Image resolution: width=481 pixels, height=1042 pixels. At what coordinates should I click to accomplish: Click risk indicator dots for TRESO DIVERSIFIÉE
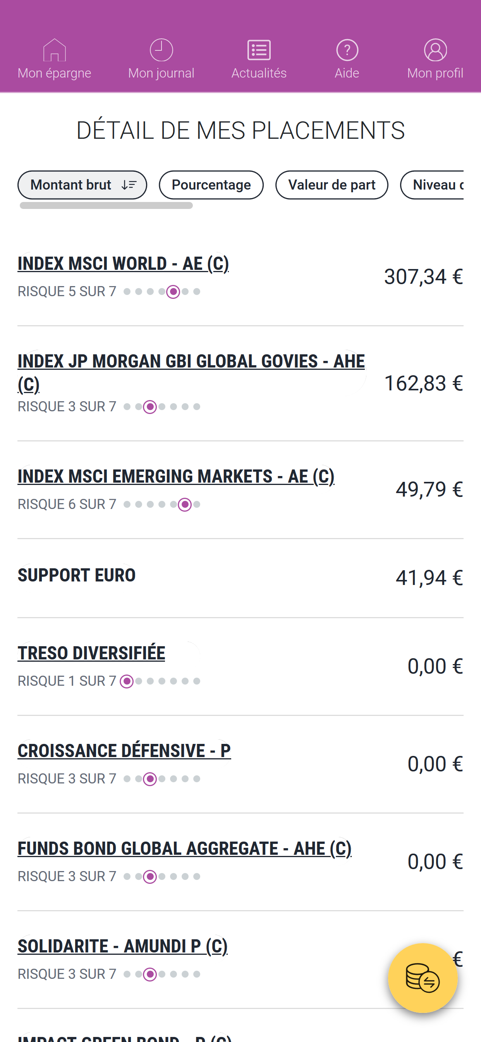click(x=161, y=681)
